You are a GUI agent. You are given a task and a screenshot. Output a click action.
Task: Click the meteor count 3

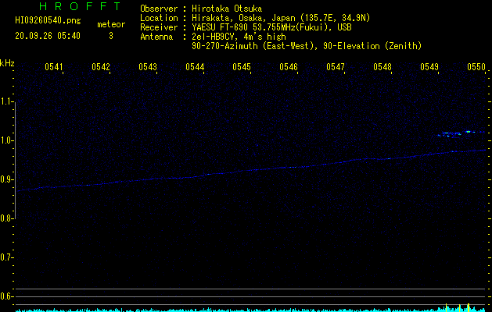point(111,36)
